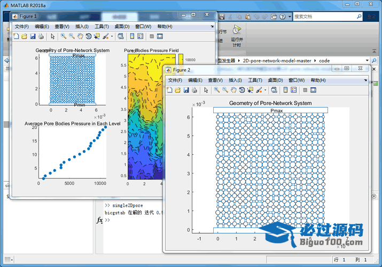Viewport: 382px width, 267px height.
Task: Select Brush data tool in Figure 1 toolbar
Action: tap(105, 36)
